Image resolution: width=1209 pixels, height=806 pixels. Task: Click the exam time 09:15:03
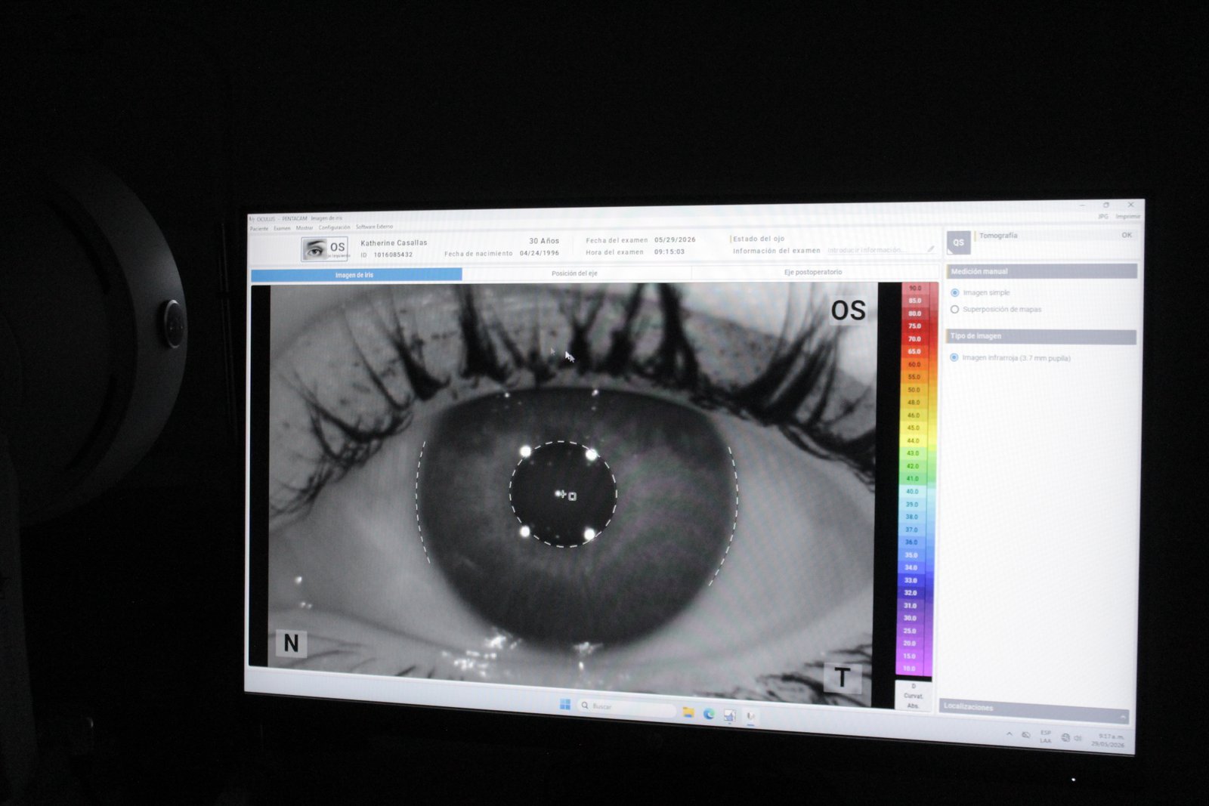point(669,252)
